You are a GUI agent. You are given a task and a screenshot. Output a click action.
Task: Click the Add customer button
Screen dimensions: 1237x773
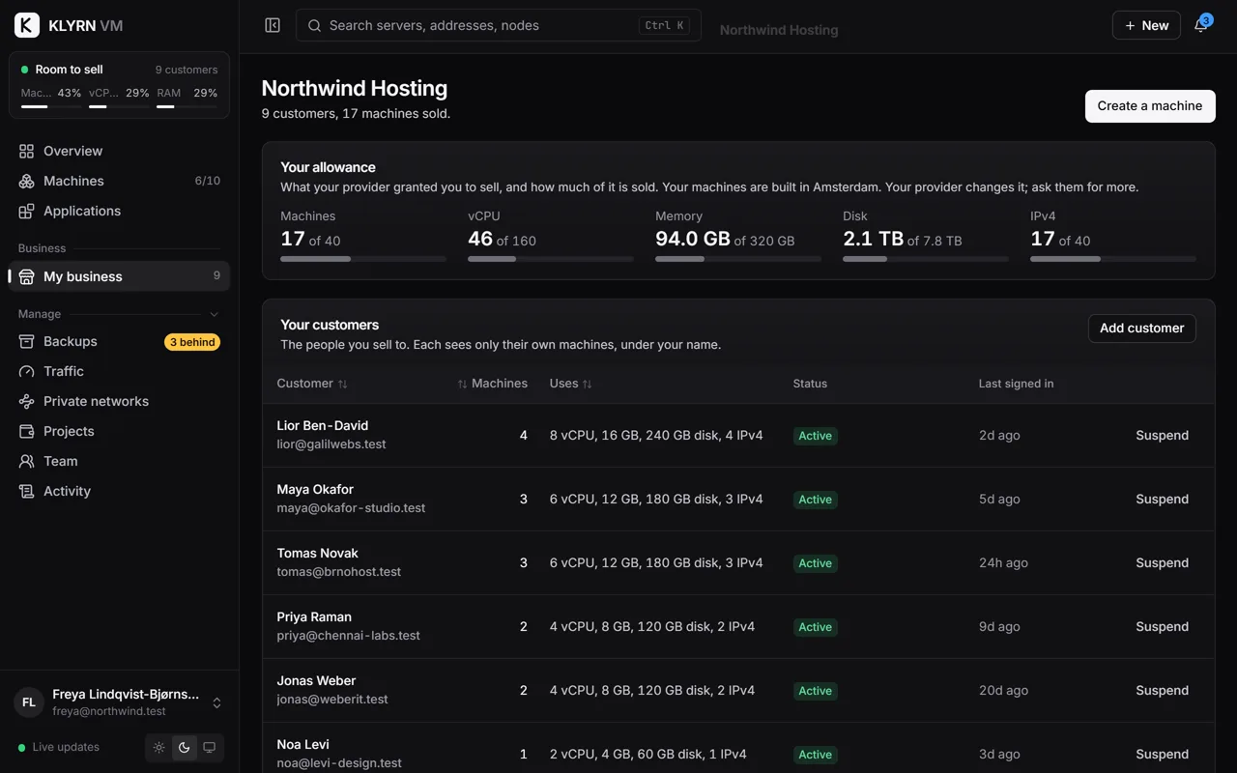[x=1141, y=329]
